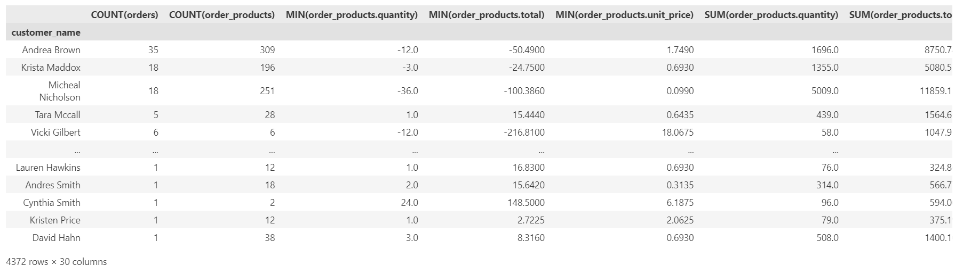Click SUM(order_products.quantity) column header
Image resolution: width=955 pixels, height=274 pixels.
click(x=771, y=15)
